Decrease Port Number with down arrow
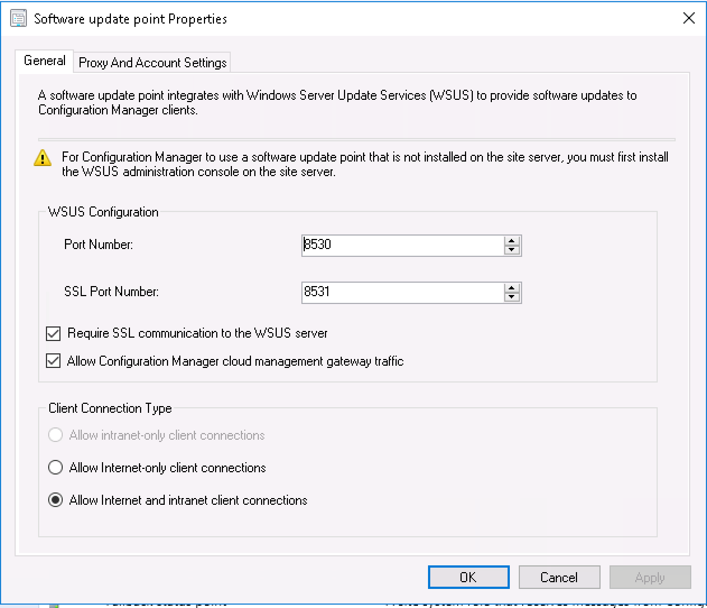This screenshot has height=608, width=707. 511,250
